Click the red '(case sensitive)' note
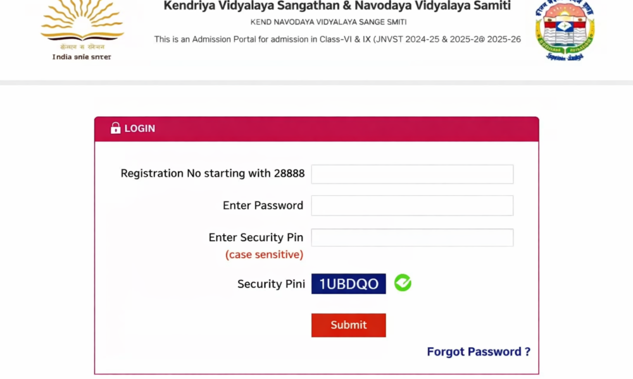633x379 pixels. coord(264,255)
